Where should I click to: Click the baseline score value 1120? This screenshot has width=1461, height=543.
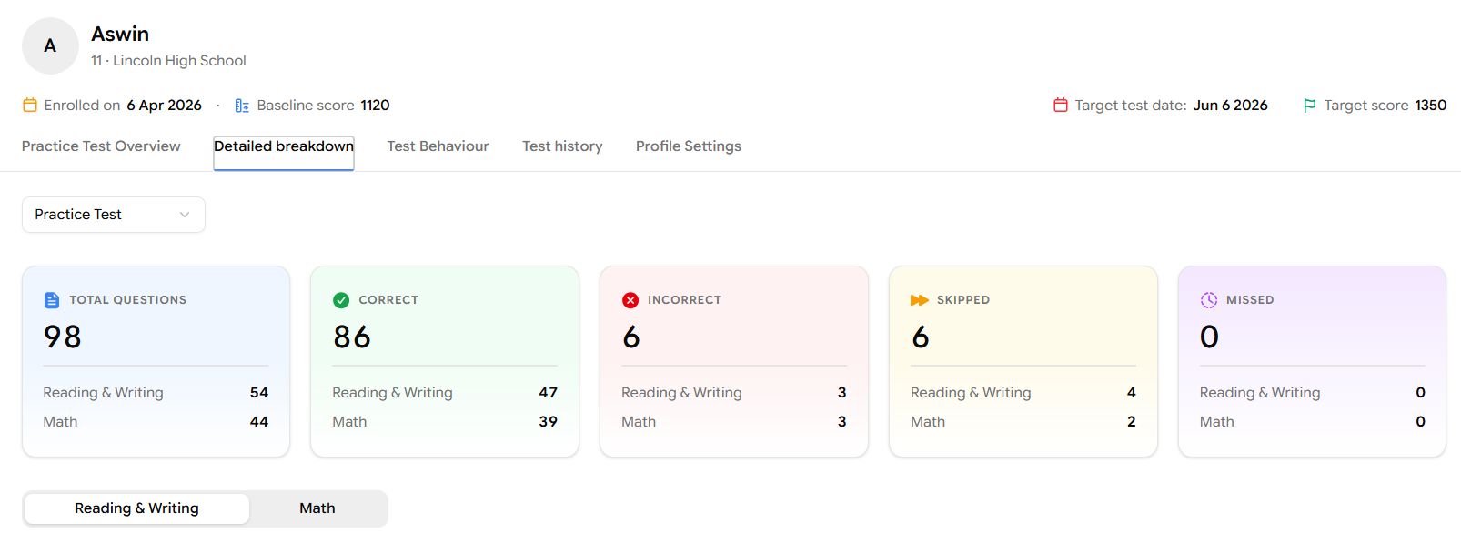coord(375,106)
